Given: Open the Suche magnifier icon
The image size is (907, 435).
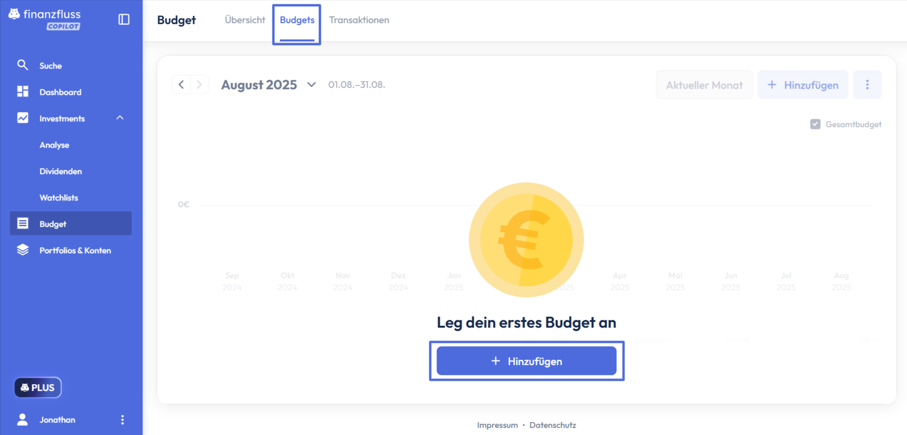Looking at the screenshot, I should [23, 65].
